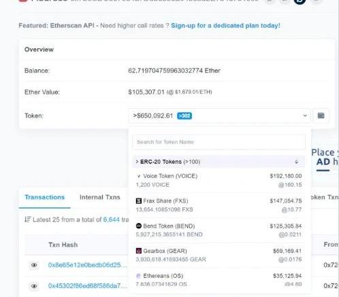Click the dropdown arrow in Token selector
The width and height of the screenshot is (339, 297).
305,116
